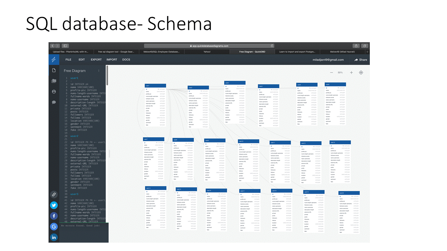
Task: Click the Share button at top right
Action: (x=361, y=60)
